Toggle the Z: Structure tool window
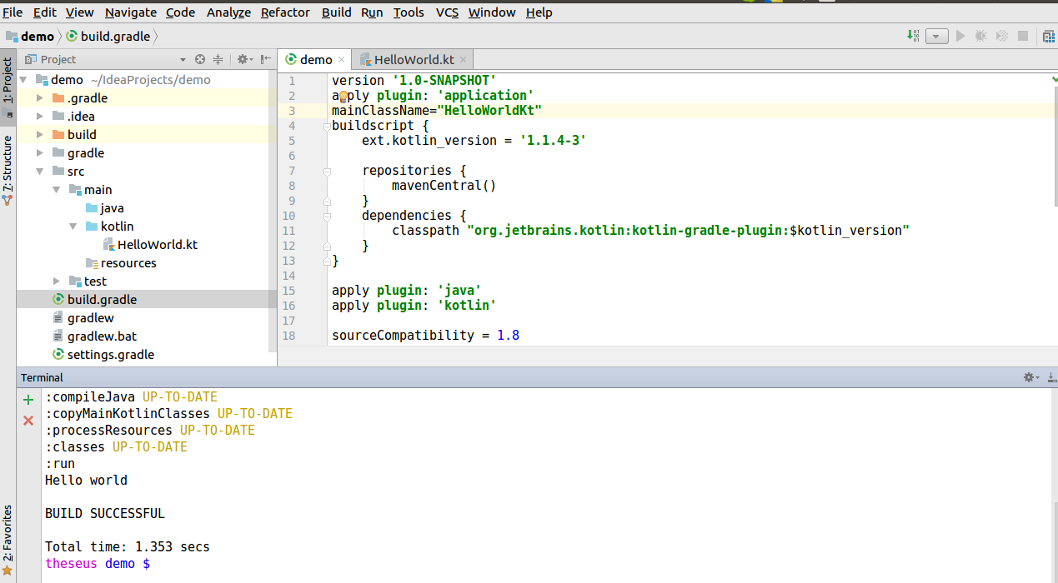 pyautogui.click(x=8, y=169)
